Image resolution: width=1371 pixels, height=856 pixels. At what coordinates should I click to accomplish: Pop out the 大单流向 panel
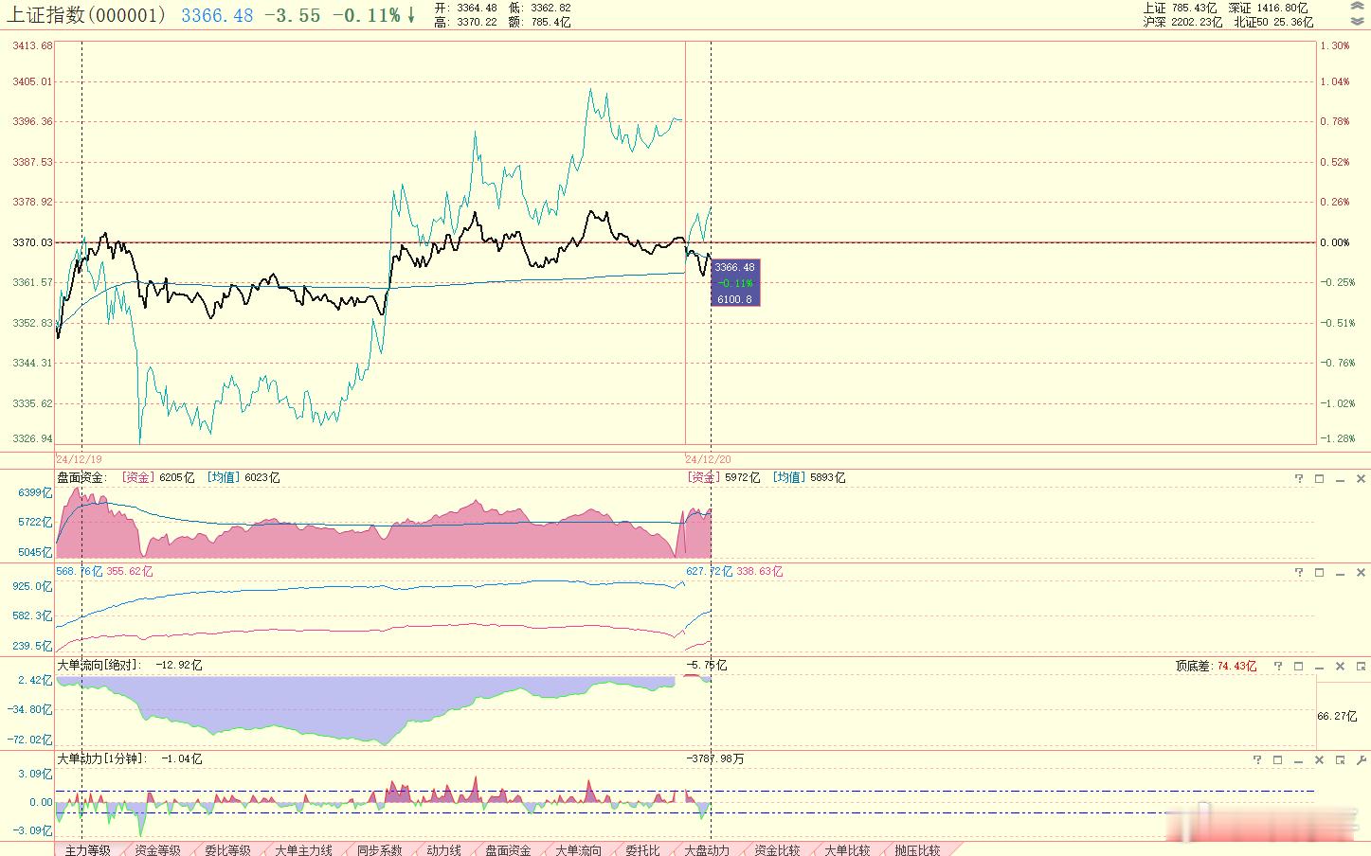click(1362, 667)
